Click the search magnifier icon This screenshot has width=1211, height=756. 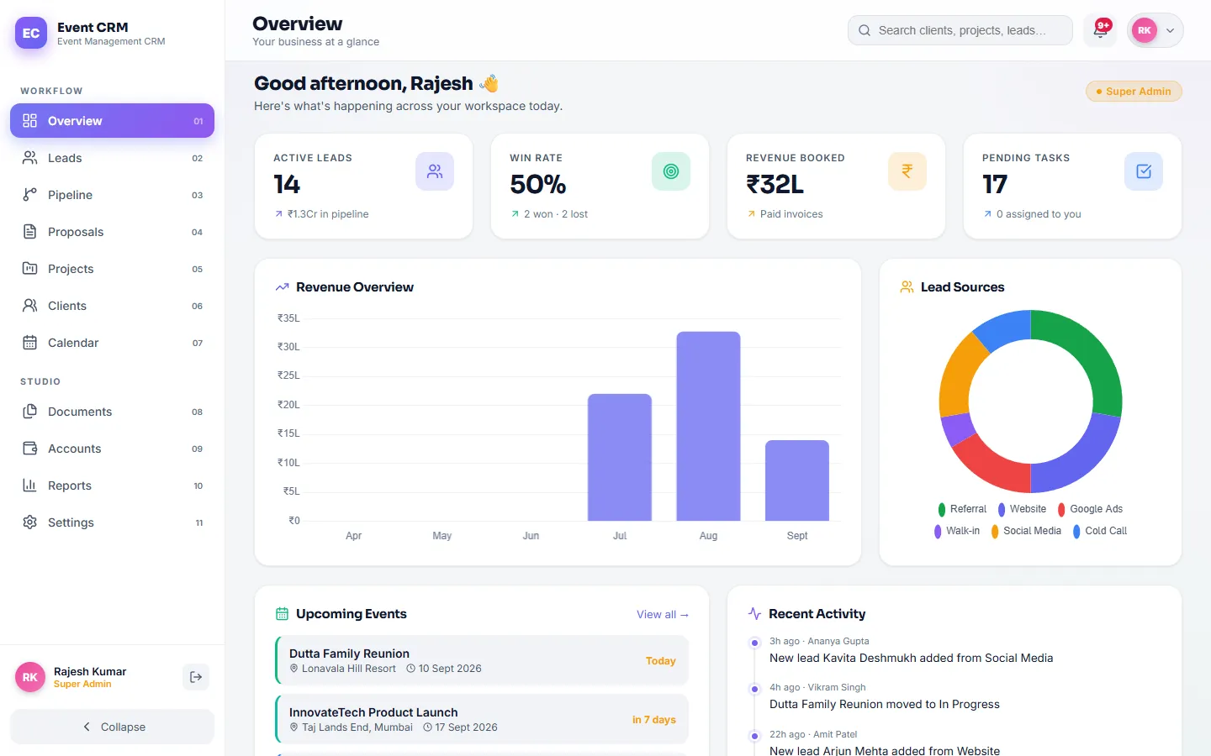pos(865,30)
